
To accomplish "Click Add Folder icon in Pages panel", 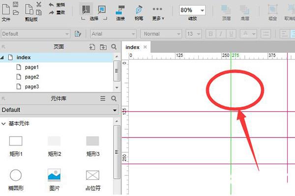I will (103, 47).
